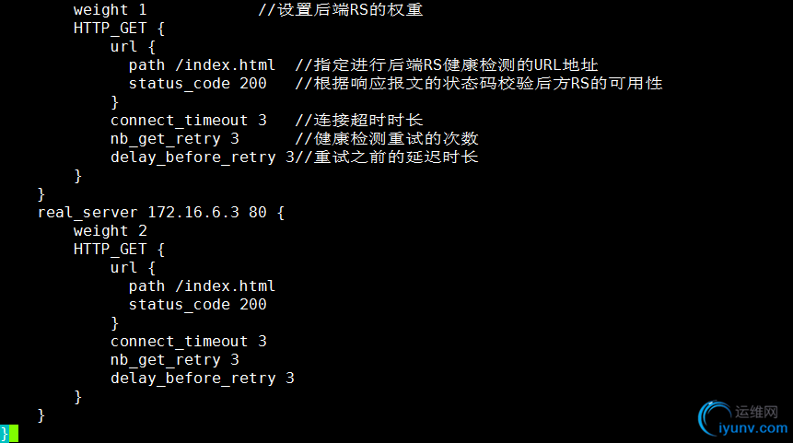Click the second 'HTTP_GET {' line
This screenshot has height=443, width=793.
point(120,250)
